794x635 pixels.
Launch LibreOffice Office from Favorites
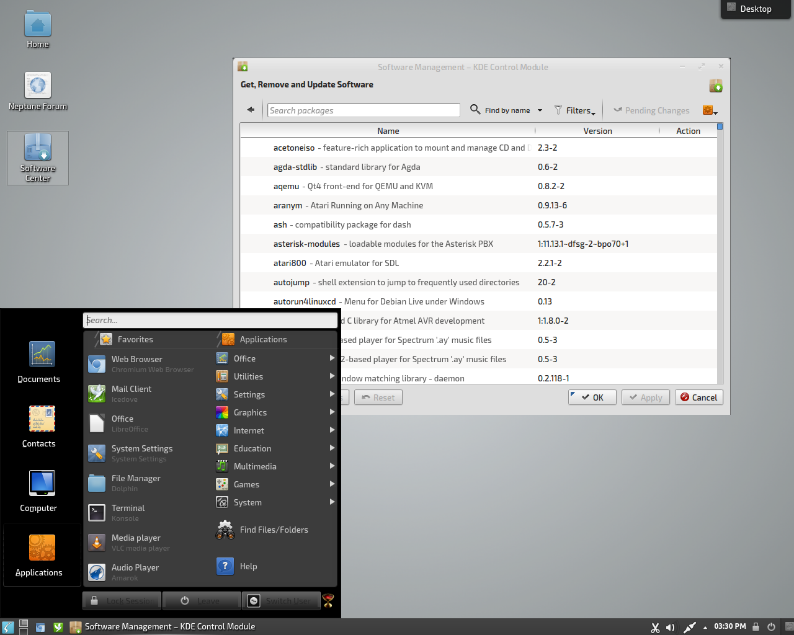click(x=148, y=424)
